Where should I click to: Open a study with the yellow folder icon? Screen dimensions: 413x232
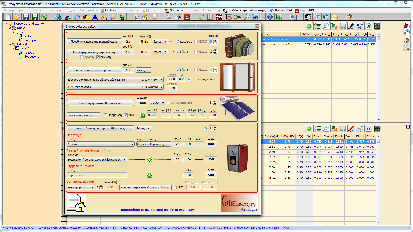click(x=17, y=17)
